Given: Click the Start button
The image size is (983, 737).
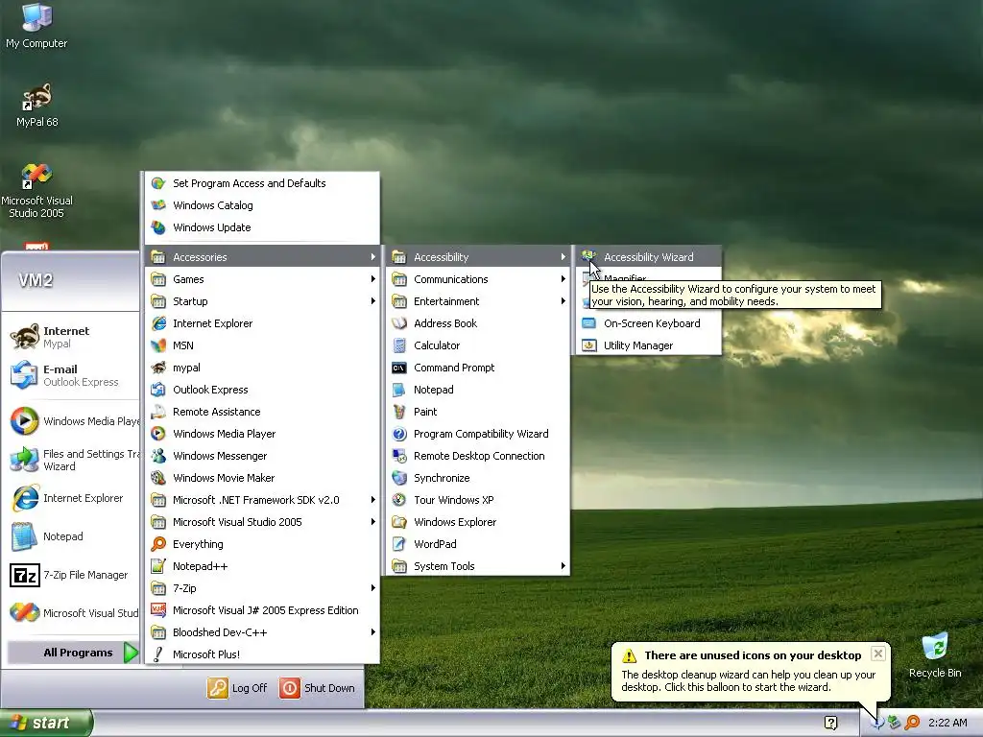Looking at the screenshot, I should pos(46,723).
